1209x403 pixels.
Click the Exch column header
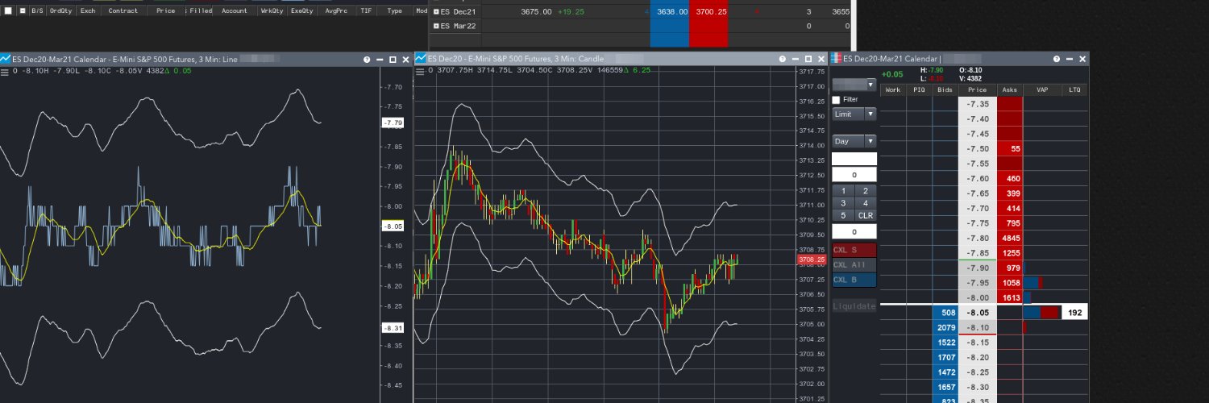(x=88, y=11)
